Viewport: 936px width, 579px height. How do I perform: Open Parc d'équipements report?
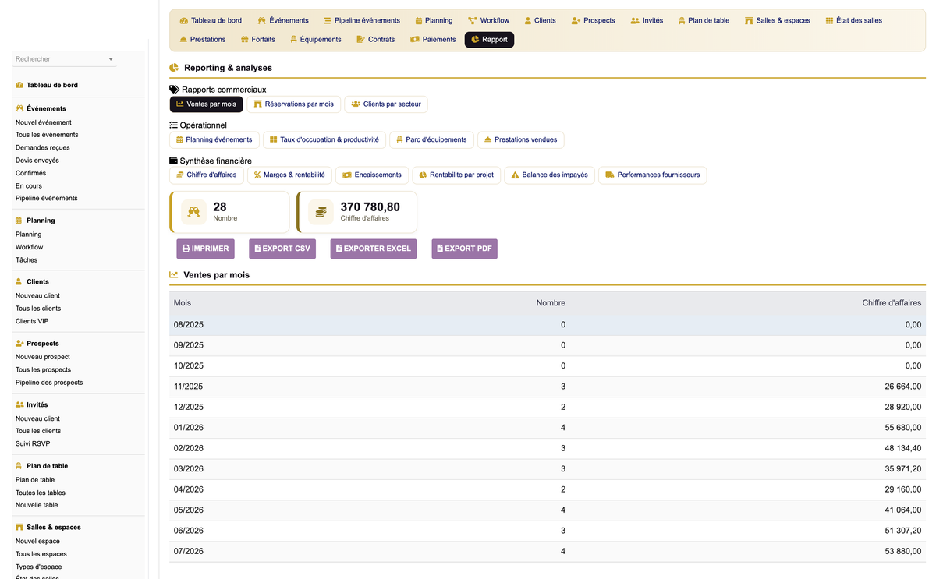(x=431, y=139)
